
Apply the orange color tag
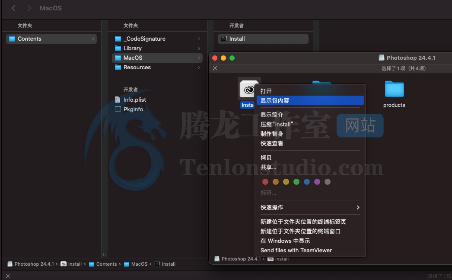(276, 182)
